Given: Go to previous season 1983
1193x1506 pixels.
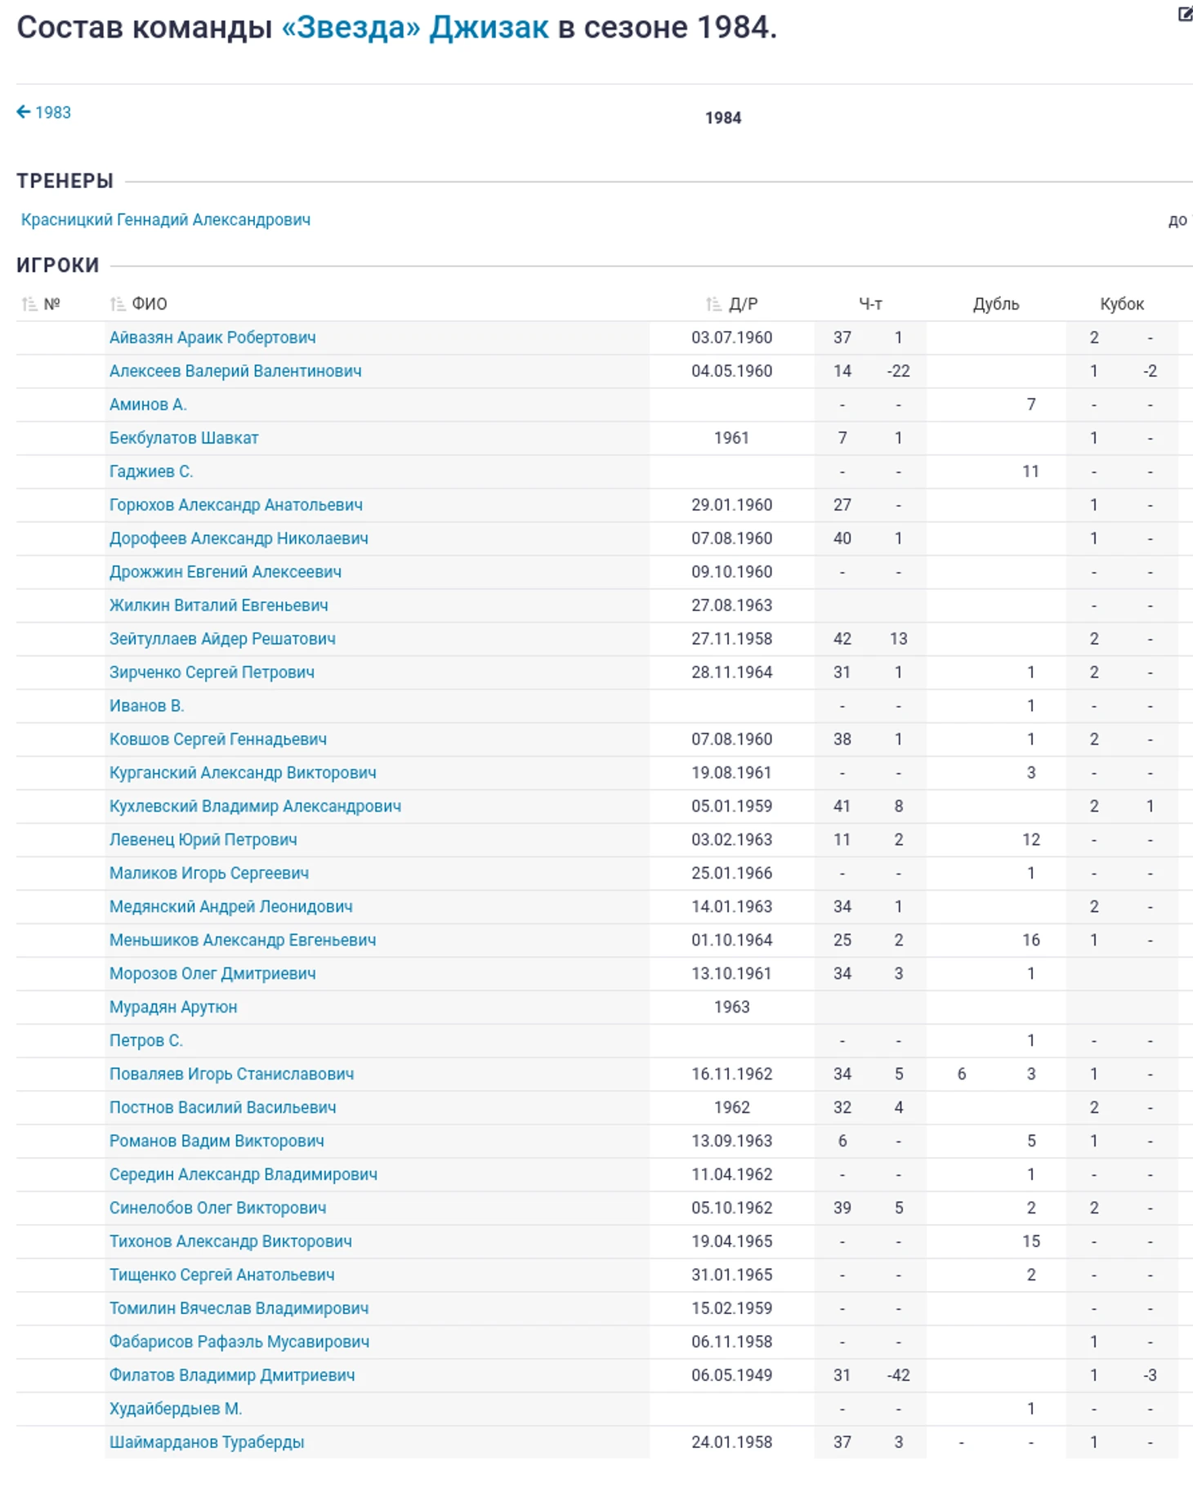Looking at the screenshot, I should (x=52, y=113).
